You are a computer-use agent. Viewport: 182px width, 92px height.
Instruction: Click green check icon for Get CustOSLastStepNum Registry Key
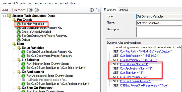(x=23, y=52)
